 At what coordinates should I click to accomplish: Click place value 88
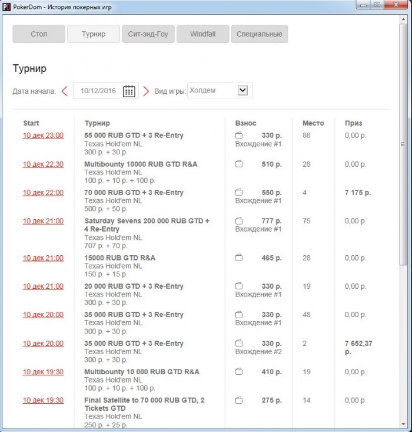[x=306, y=136]
